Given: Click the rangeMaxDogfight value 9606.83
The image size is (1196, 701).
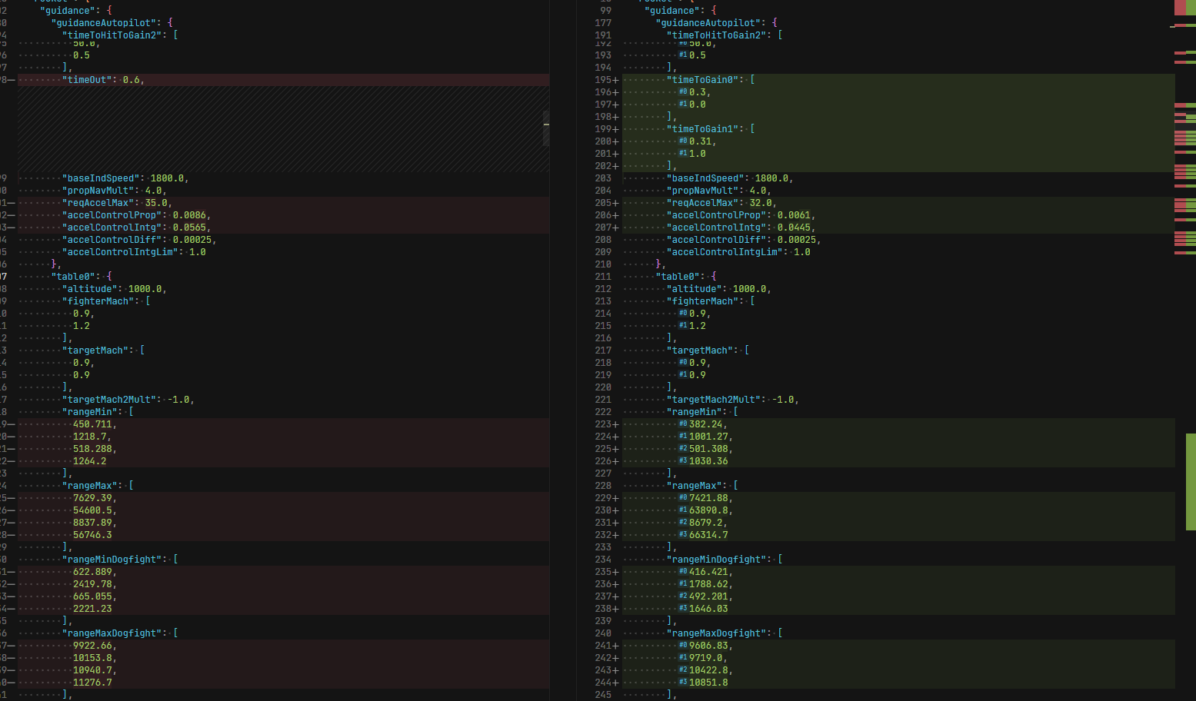Looking at the screenshot, I should coord(708,646).
